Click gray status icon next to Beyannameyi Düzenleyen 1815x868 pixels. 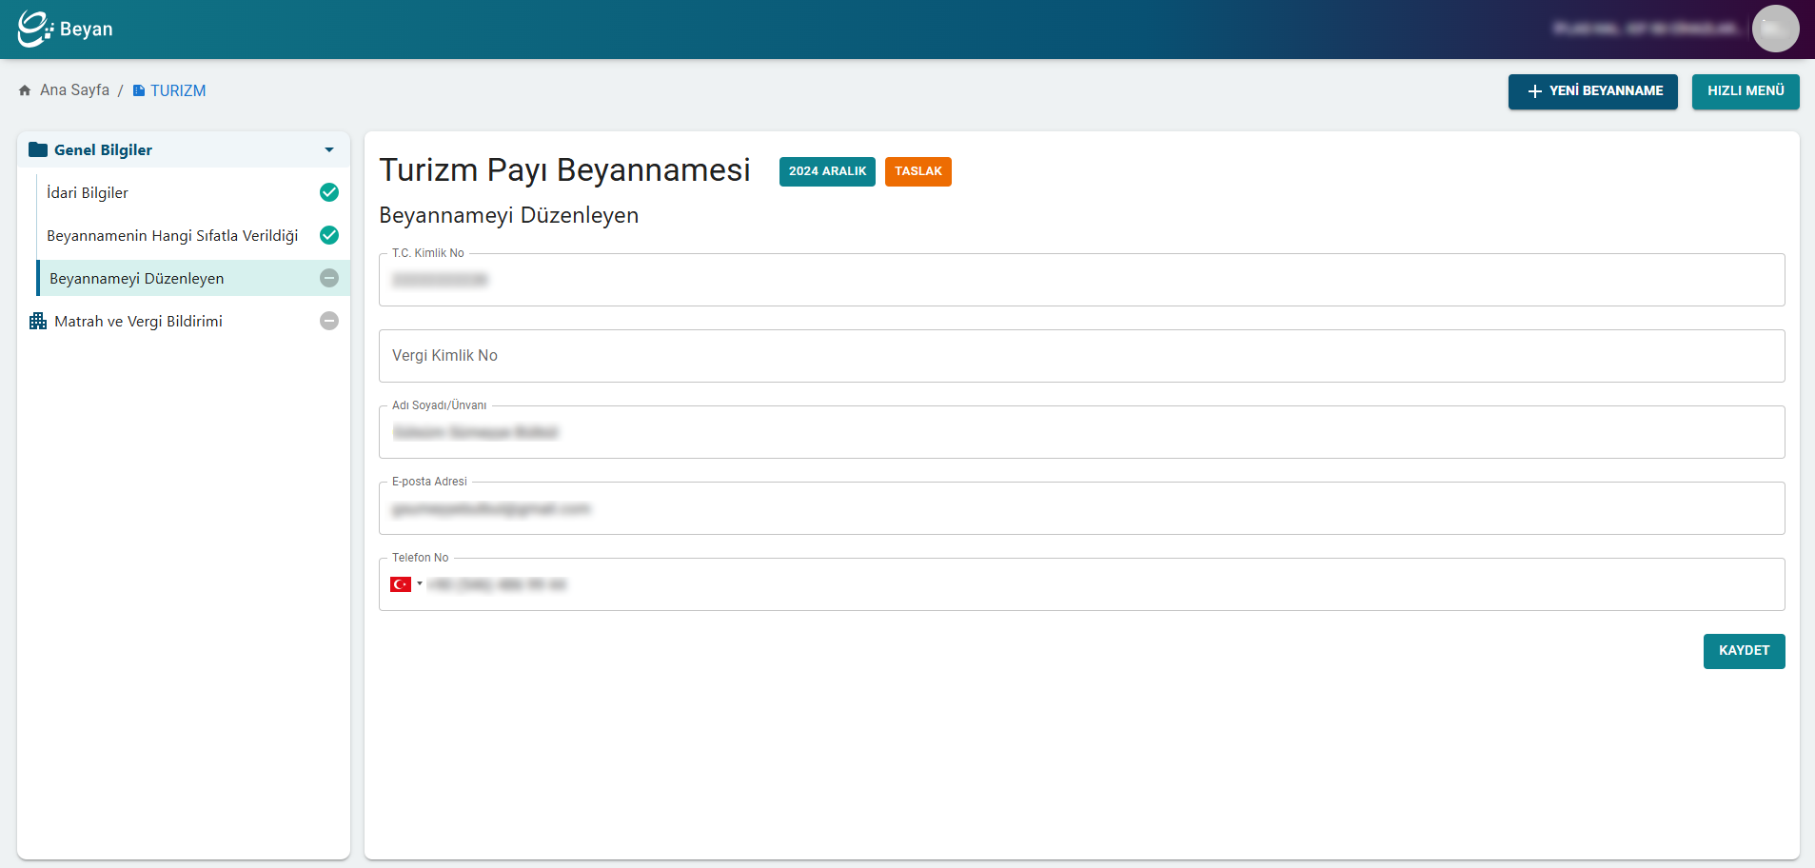click(329, 278)
